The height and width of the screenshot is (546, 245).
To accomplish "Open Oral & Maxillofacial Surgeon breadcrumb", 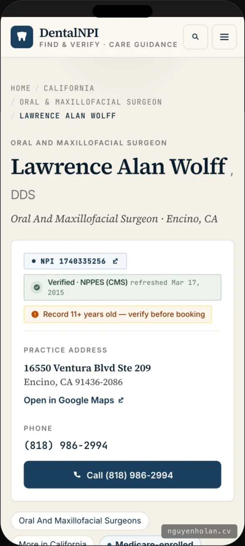I will point(91,102).
